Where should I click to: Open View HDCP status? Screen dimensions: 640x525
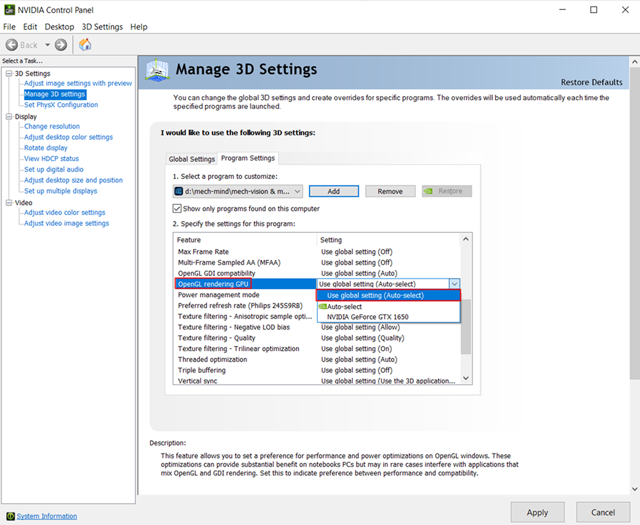(52, 159)
